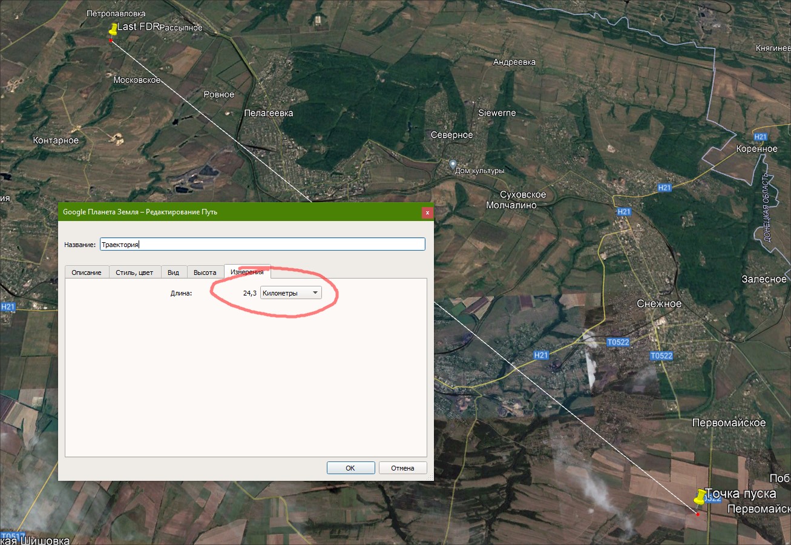The width and height of the screenshot is (791, 545).
Task: Open the Стиль, цвет tab
Action: [x=135, y=272]
